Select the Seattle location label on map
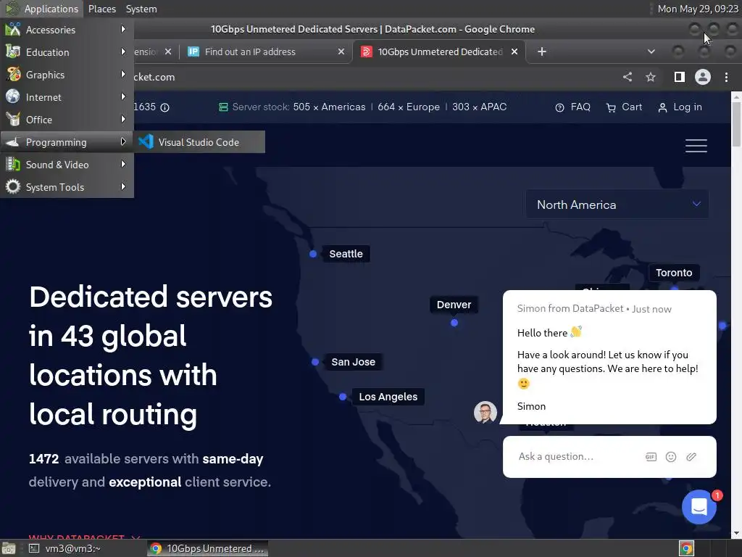This screenshot has width=742, height=557. click(x=346, y=254)
